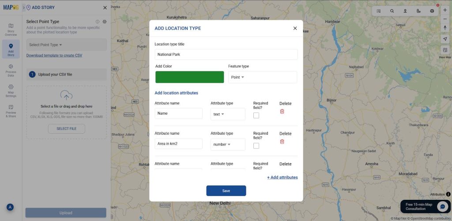Screen dimensions: 452x221
Task: Open the chat consultation bubble icon
Action: click(x=442, y=206)
